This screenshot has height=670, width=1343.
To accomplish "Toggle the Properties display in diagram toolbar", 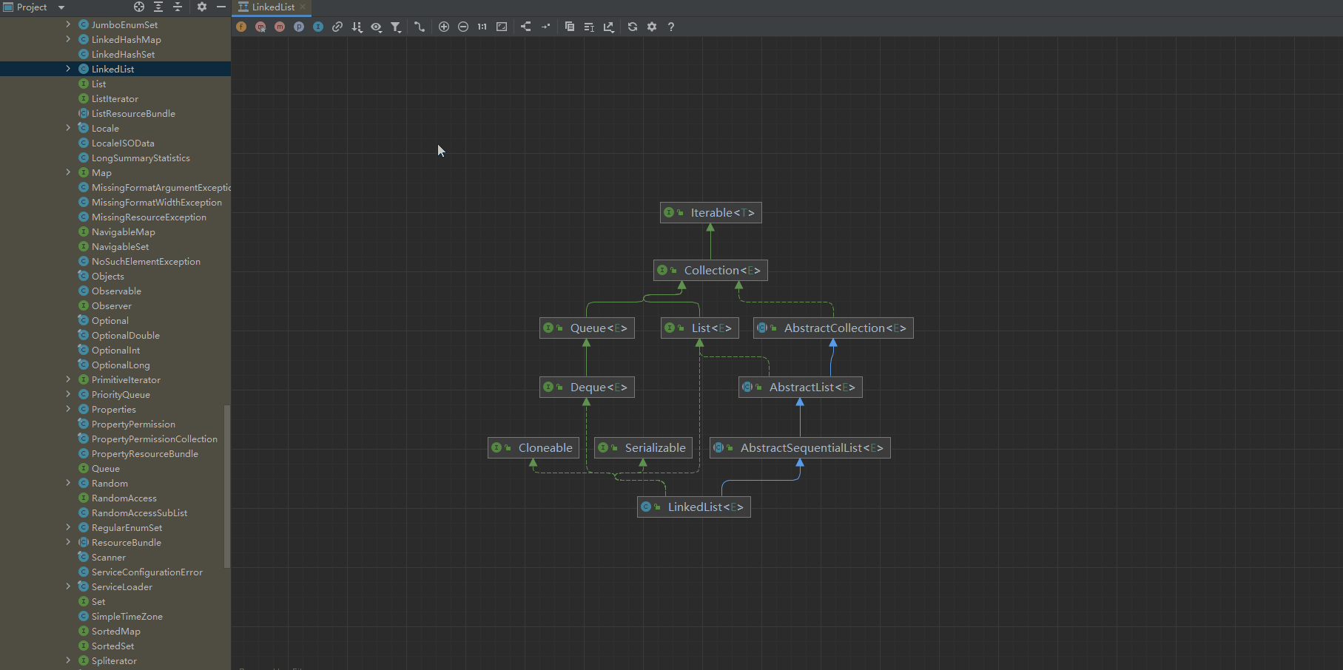I will tap(299, 27).
